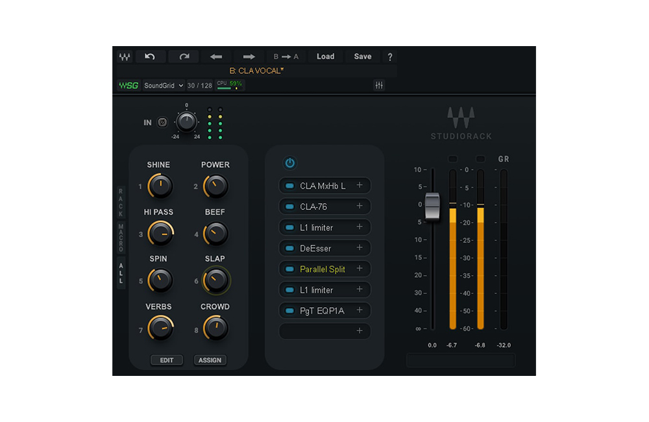The height and width of the screenshot is (422, 649).
Task: Open the SoundGrid processing dropdown
Action: (x=164, y=85)
